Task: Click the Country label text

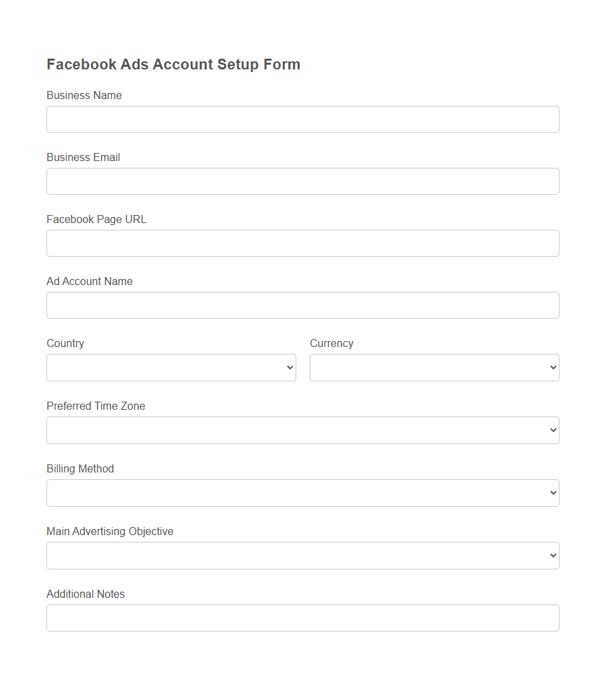Action: click(65, 343)
